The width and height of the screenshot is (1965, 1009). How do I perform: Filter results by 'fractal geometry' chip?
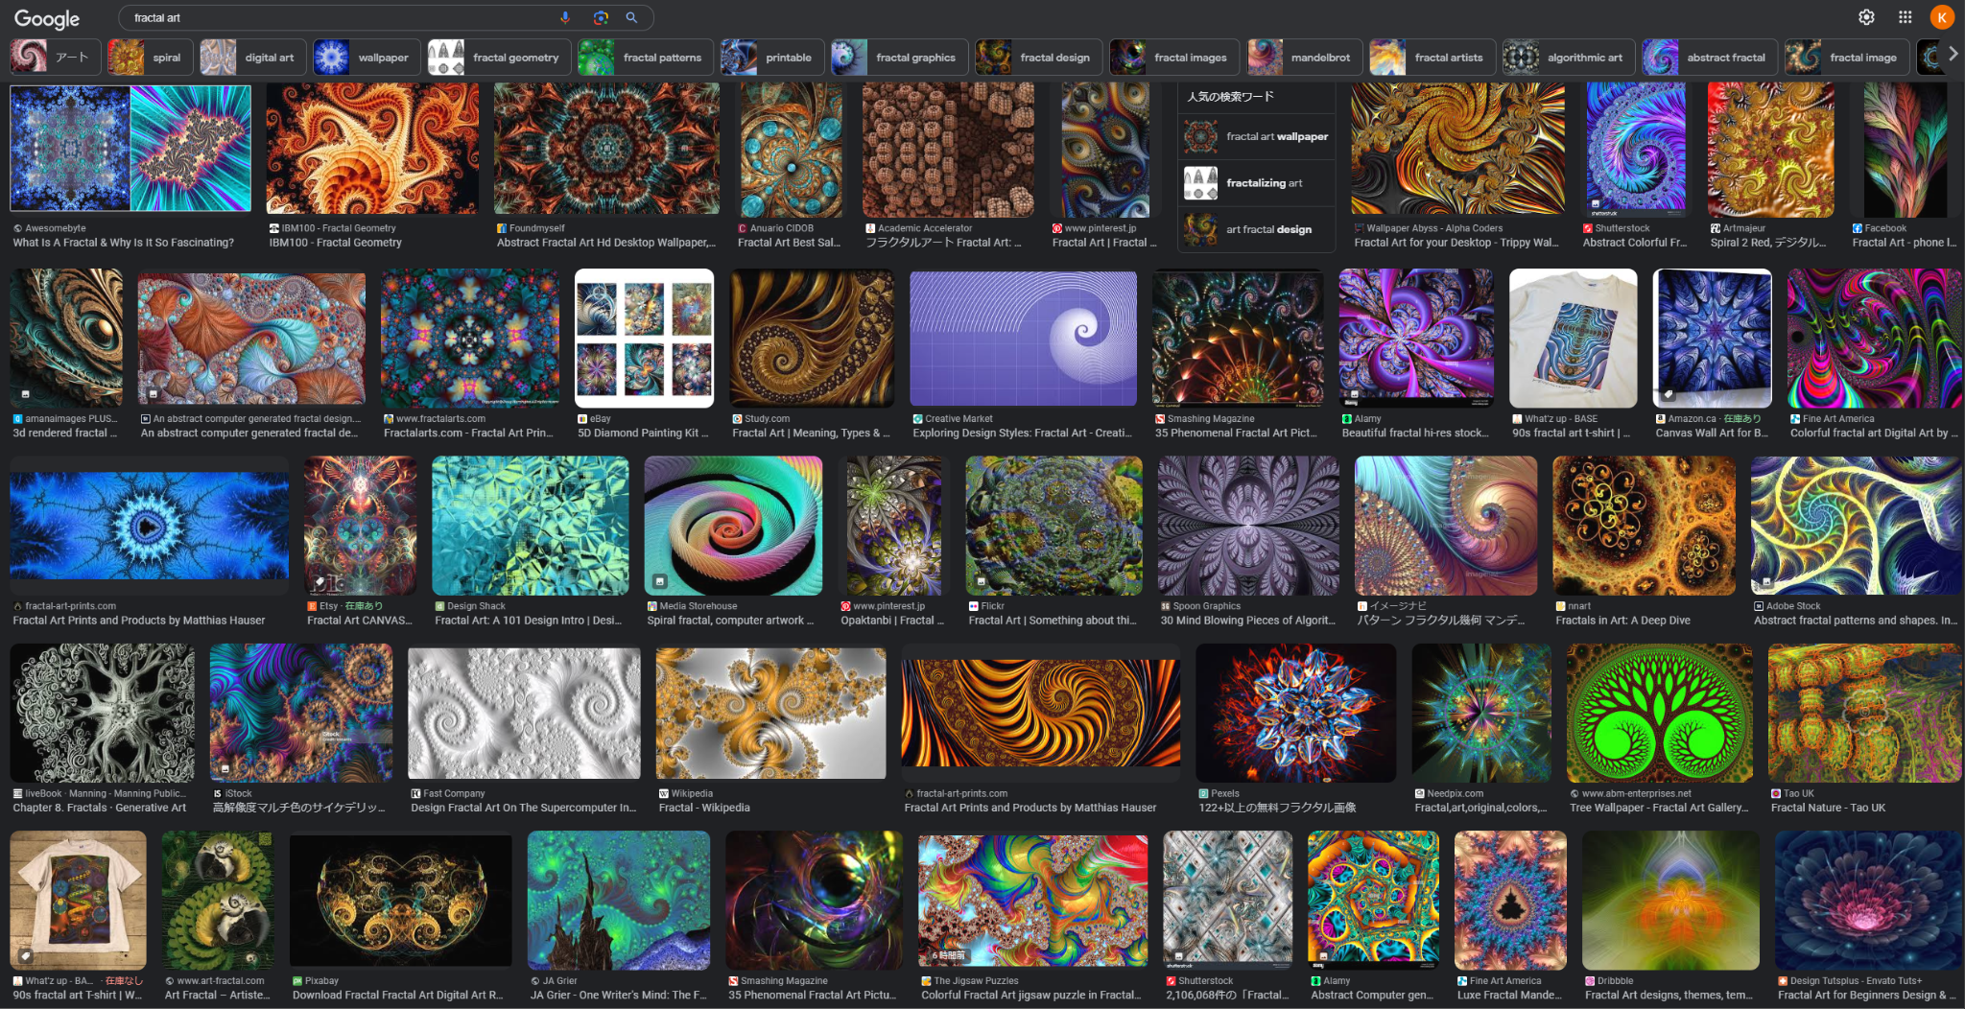pos(499,58)
